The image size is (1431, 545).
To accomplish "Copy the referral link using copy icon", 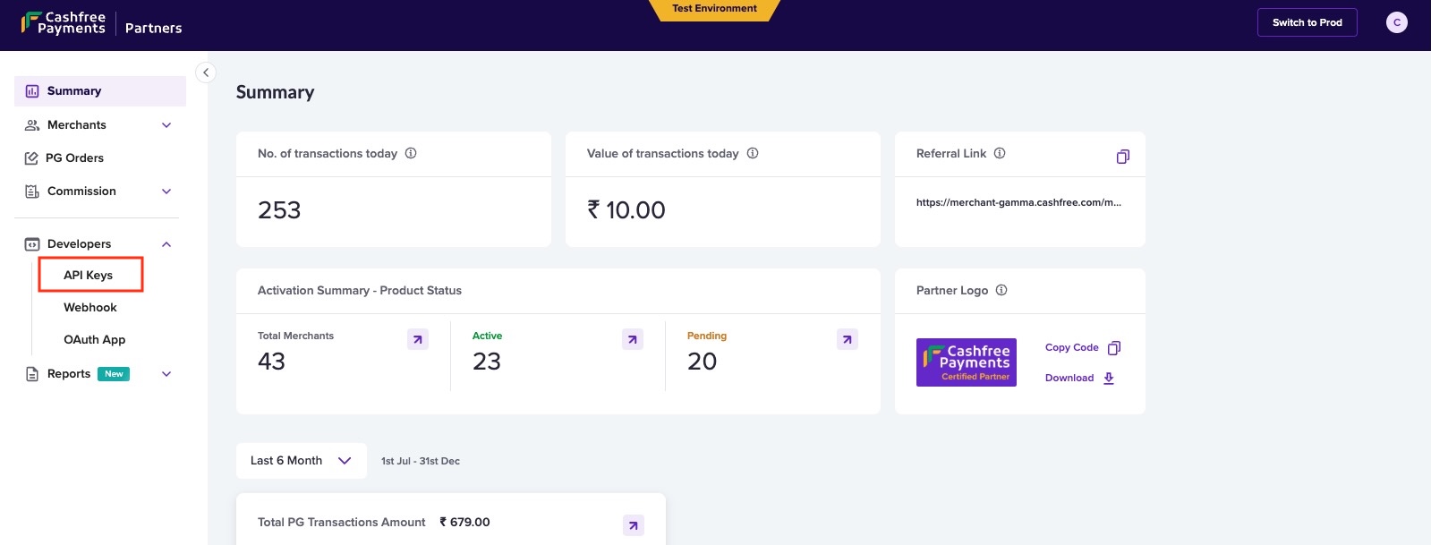I will click(1122, 157).
